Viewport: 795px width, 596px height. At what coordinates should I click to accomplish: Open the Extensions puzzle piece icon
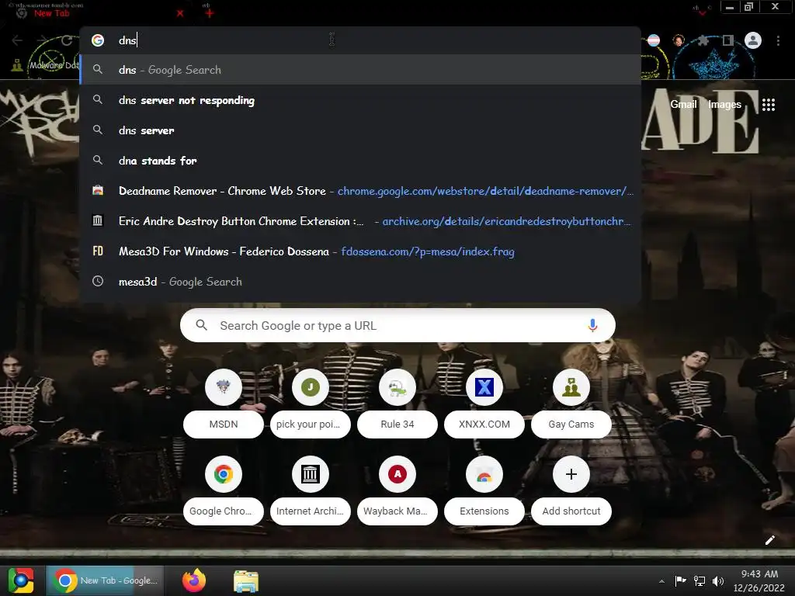coord(703,40)
